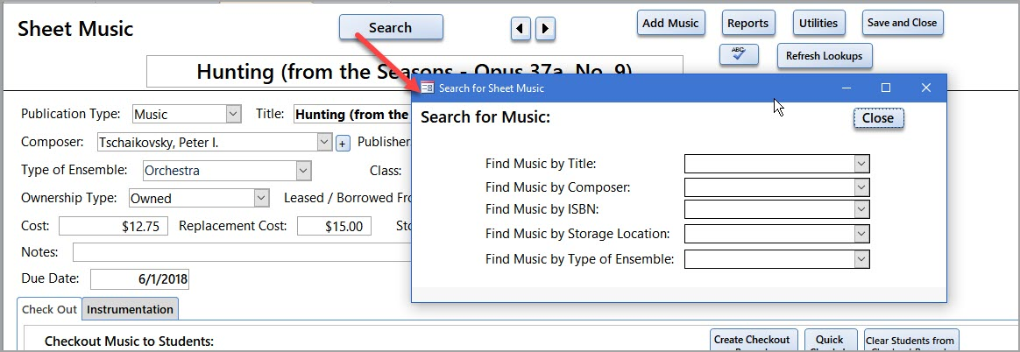Switch to the Instrumentation tab
The width and height of the screenshot is (1020, 352).
click(130, 309)
